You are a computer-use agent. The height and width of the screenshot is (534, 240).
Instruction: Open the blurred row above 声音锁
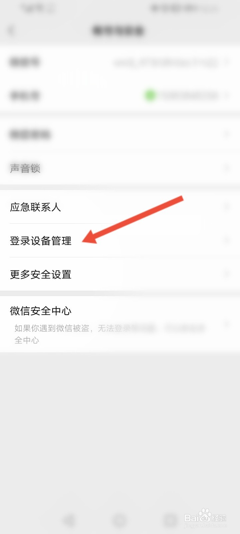pyautogui.click(x=120, y=135)
